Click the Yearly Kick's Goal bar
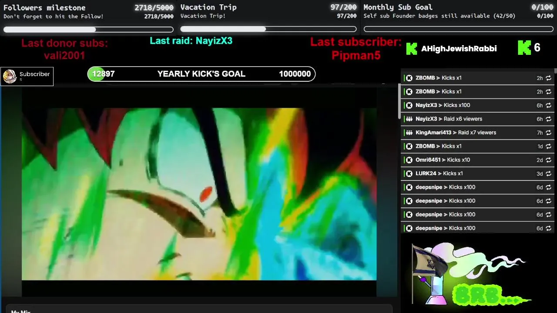 (x=201, y=74)
